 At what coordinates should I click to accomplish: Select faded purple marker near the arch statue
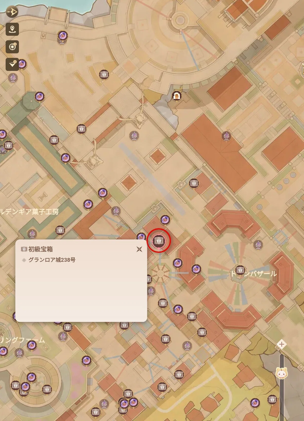coord(134,136)
